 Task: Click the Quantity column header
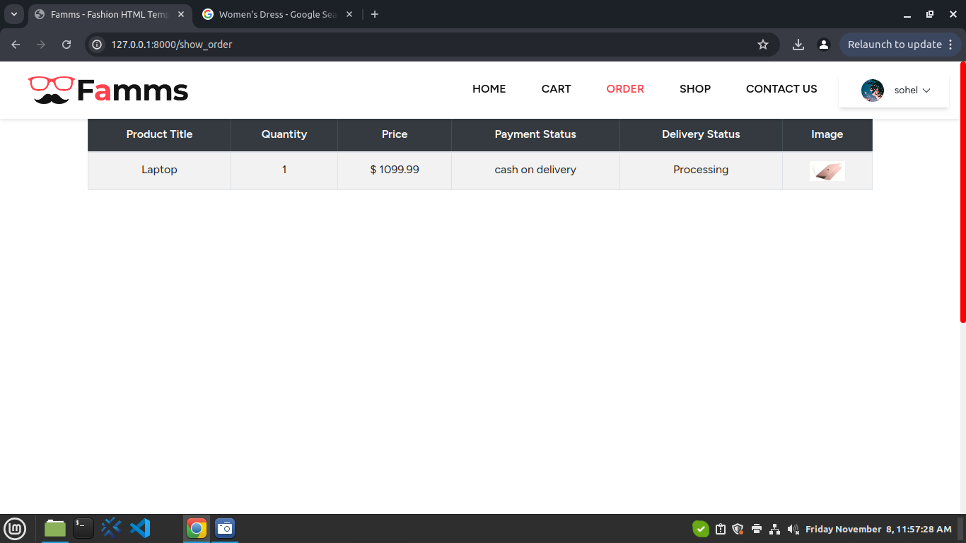[x=284, y=134]
